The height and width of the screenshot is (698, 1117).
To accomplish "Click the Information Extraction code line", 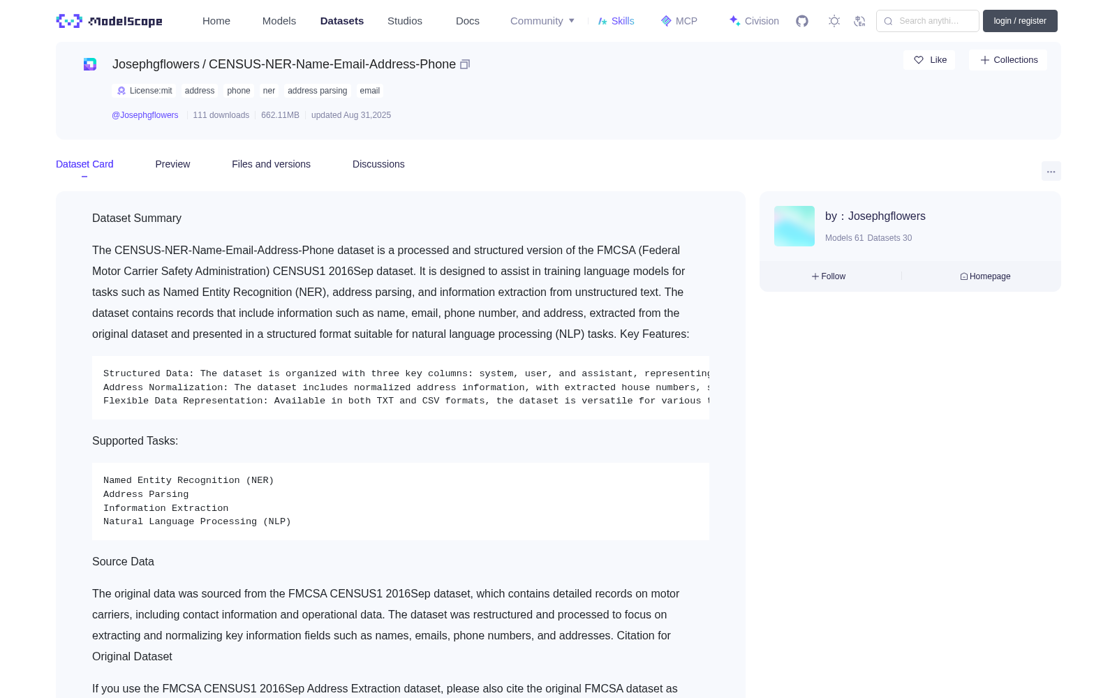I will [x=166, y=508].
